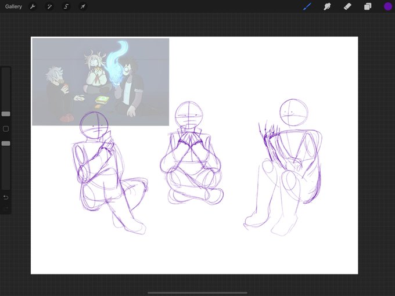Open the Actions wrench menu

pos(33,6)
